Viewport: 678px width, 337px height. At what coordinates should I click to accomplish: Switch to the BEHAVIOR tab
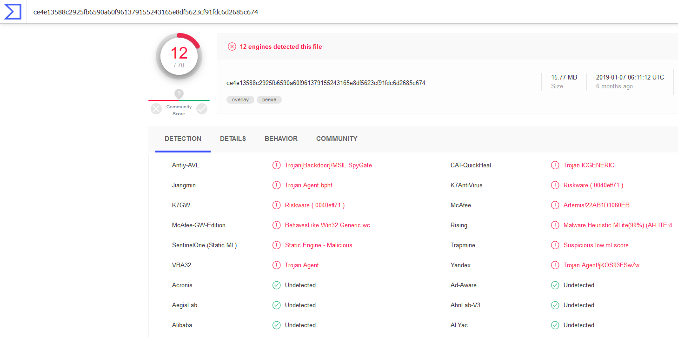click(281, 139)
